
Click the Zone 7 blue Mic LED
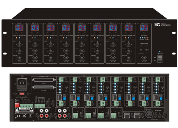(x=113, y=38)
